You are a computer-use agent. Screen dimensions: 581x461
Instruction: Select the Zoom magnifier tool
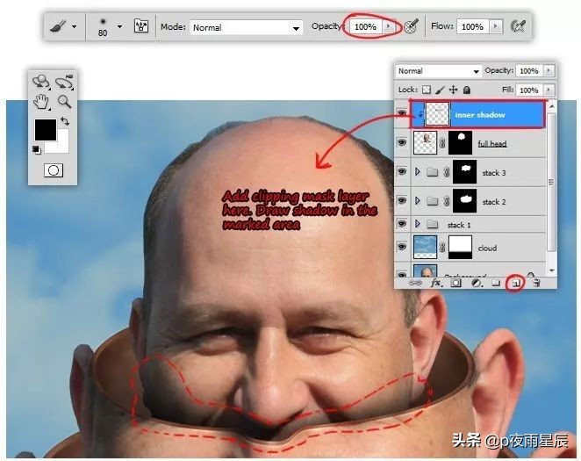coord(64,102)
